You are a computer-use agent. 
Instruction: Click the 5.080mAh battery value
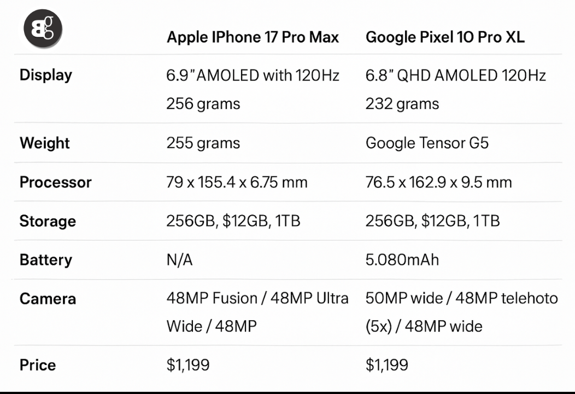pos(402,260)
